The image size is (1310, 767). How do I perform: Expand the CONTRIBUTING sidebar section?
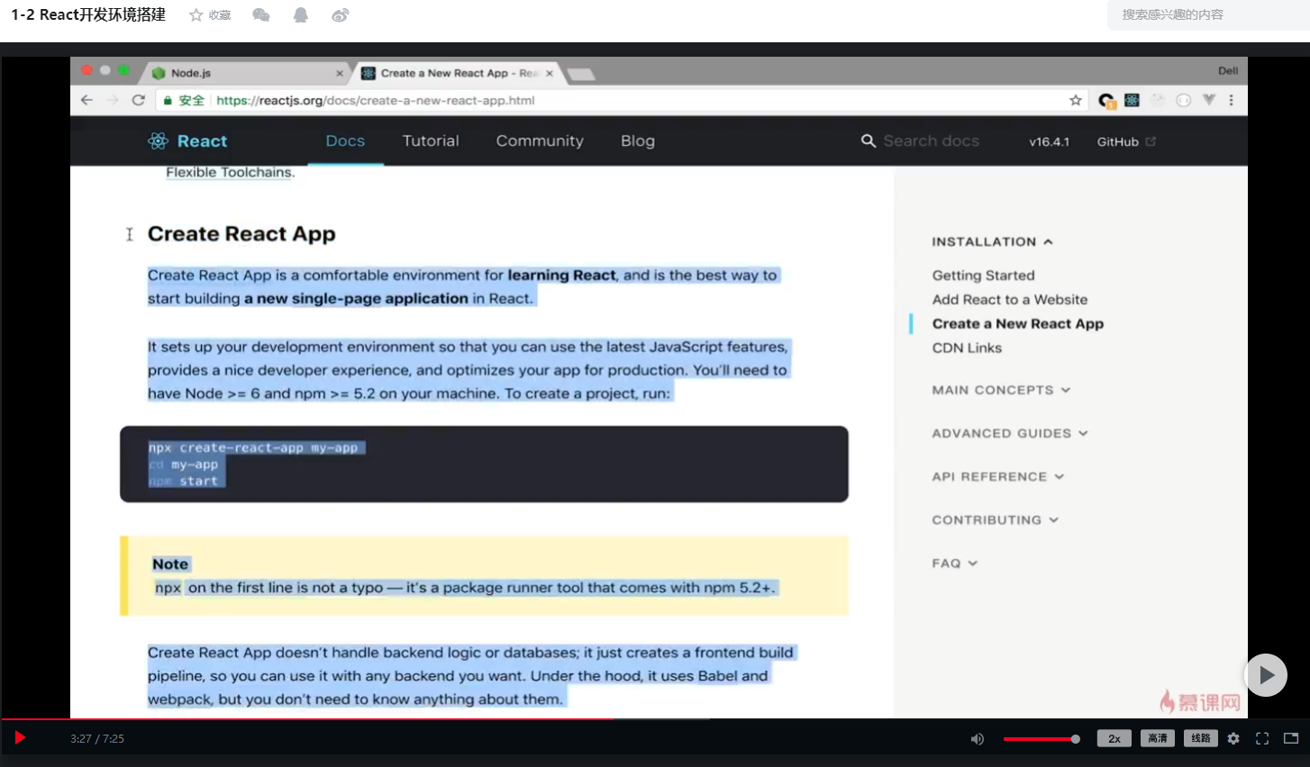tap(995, 520)
